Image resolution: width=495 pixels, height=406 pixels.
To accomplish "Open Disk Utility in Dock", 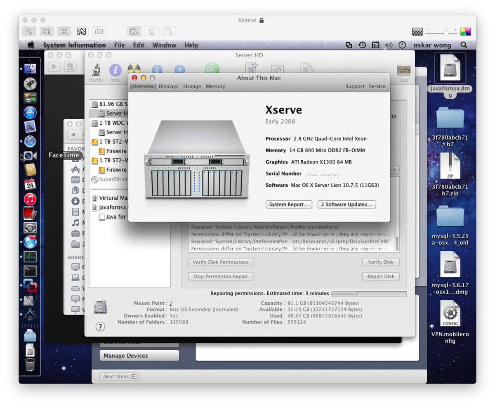I will (30, 300).
